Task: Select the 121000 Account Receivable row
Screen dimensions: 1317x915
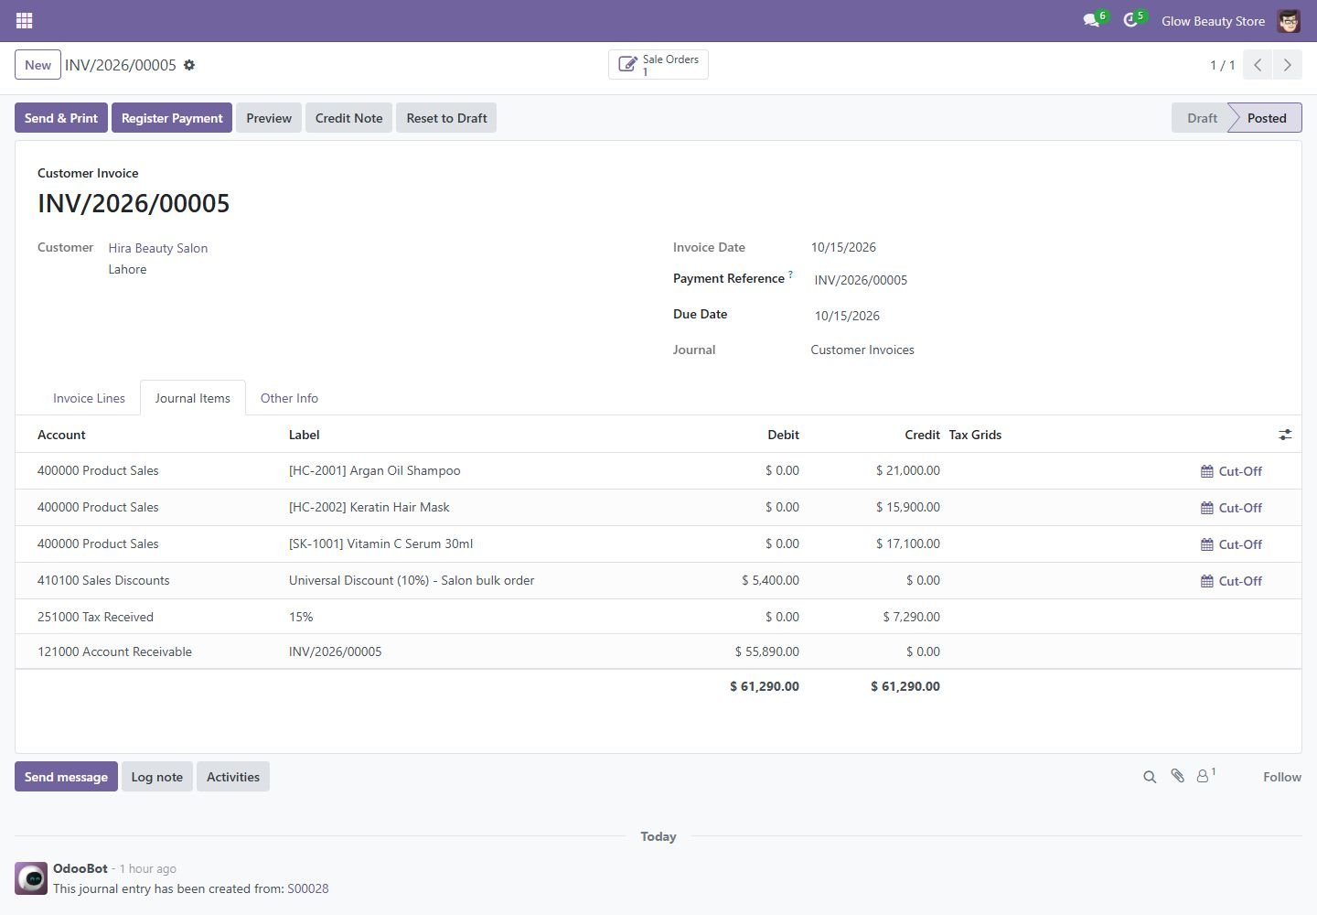Action: (658, 651)
